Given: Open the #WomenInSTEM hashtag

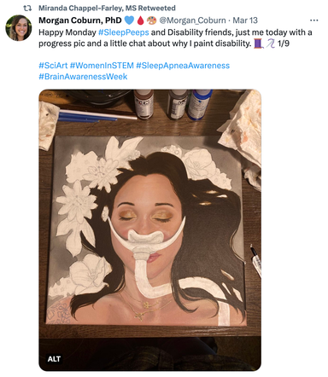Looking at the screenshot, I should pyautogui.click(x=102, y=66).
